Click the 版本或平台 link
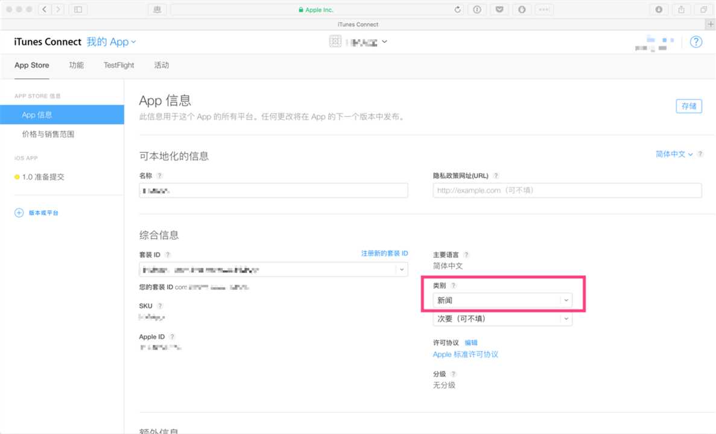Screen dimensions: 716x434 click(43, 212)
